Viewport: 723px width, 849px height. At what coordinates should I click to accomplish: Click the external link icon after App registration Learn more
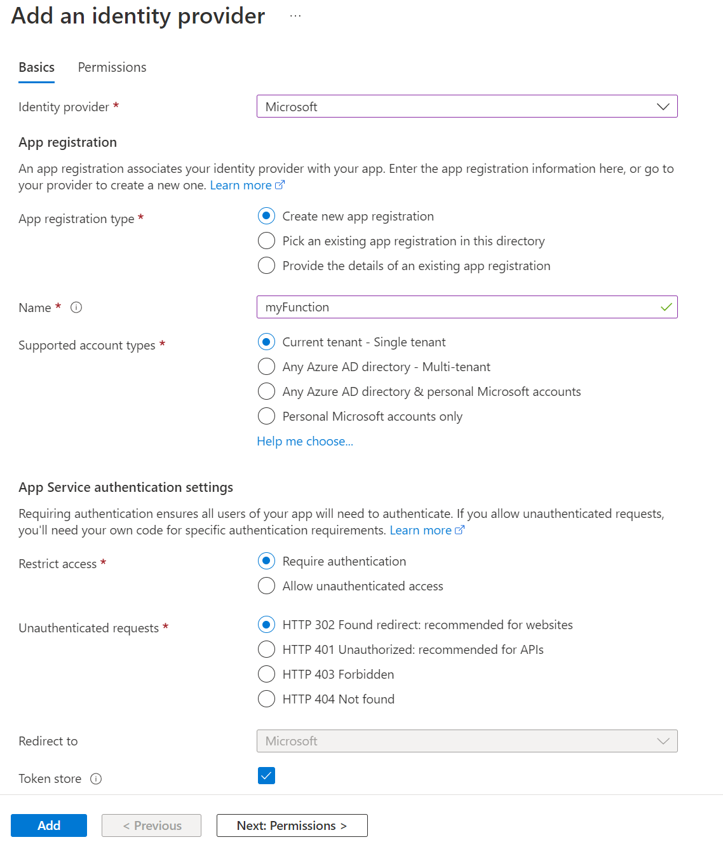pos(280,185)
